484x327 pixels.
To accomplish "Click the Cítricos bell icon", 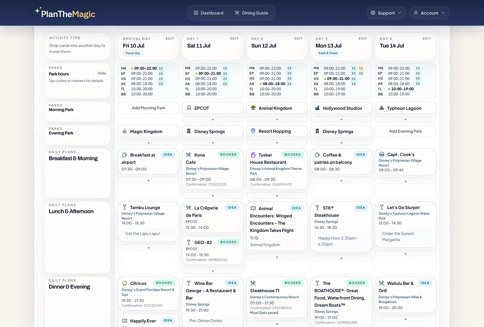I will [125, 283].
